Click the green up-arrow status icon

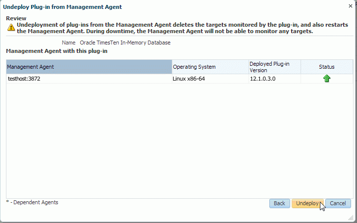point(327,79)
